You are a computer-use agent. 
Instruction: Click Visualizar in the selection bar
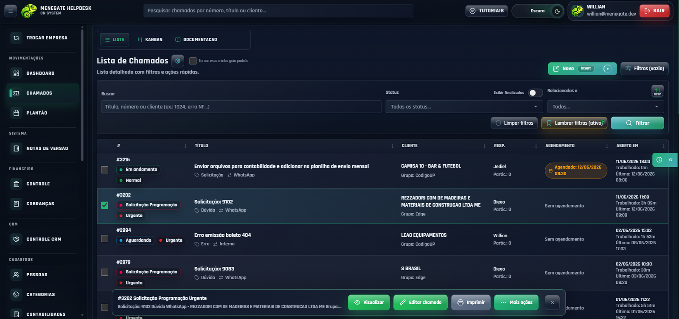(369, 302)
